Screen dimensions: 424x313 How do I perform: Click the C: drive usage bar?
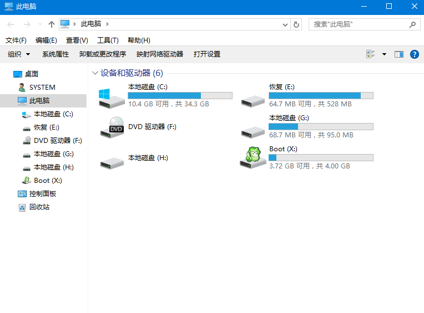click(x=180, y=95)
